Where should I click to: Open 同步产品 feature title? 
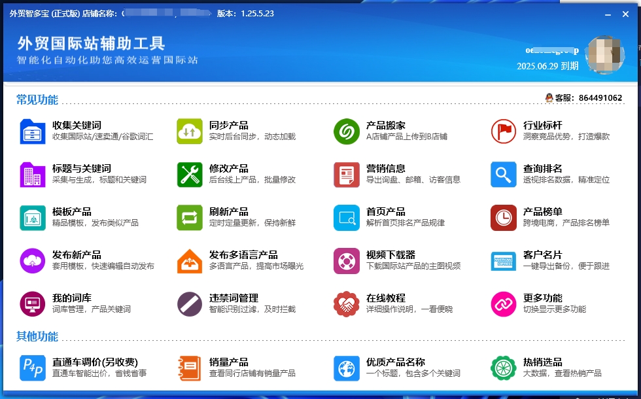[x=229, y=125]
